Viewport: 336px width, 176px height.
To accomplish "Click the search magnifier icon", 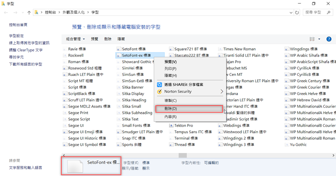I will (x=328, y=13).
